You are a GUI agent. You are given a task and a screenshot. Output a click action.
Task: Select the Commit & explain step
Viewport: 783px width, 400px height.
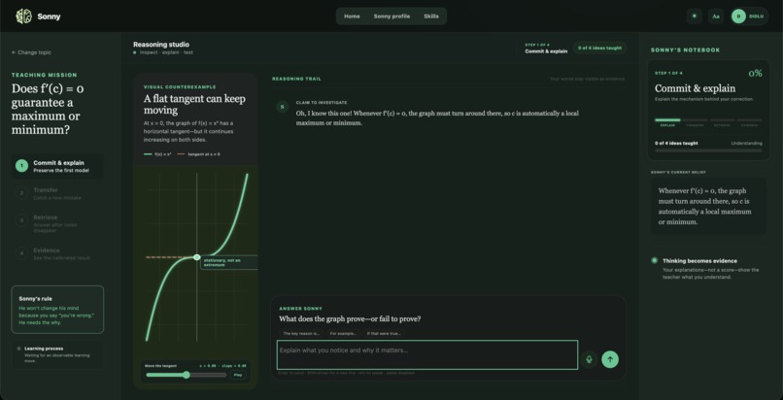(57, 166)
